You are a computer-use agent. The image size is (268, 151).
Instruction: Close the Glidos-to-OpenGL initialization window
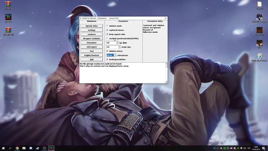coord(165,18)
